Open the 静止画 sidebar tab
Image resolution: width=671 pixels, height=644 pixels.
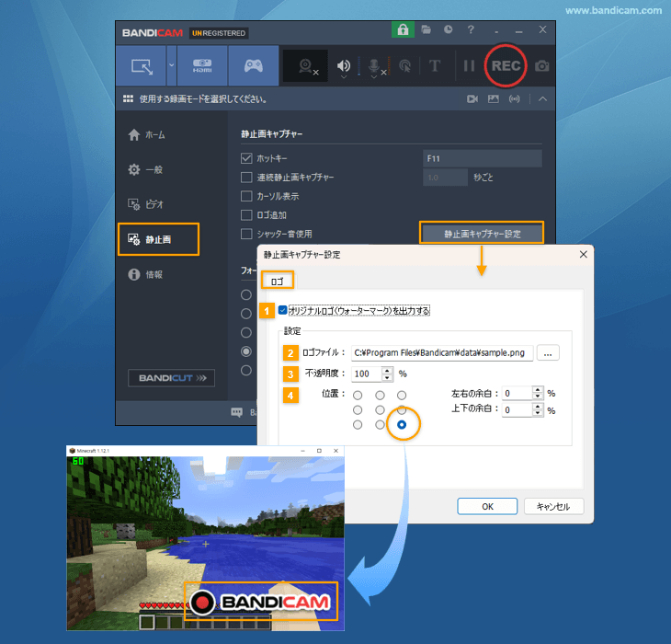pyautogui.click(x=158, y=239)
